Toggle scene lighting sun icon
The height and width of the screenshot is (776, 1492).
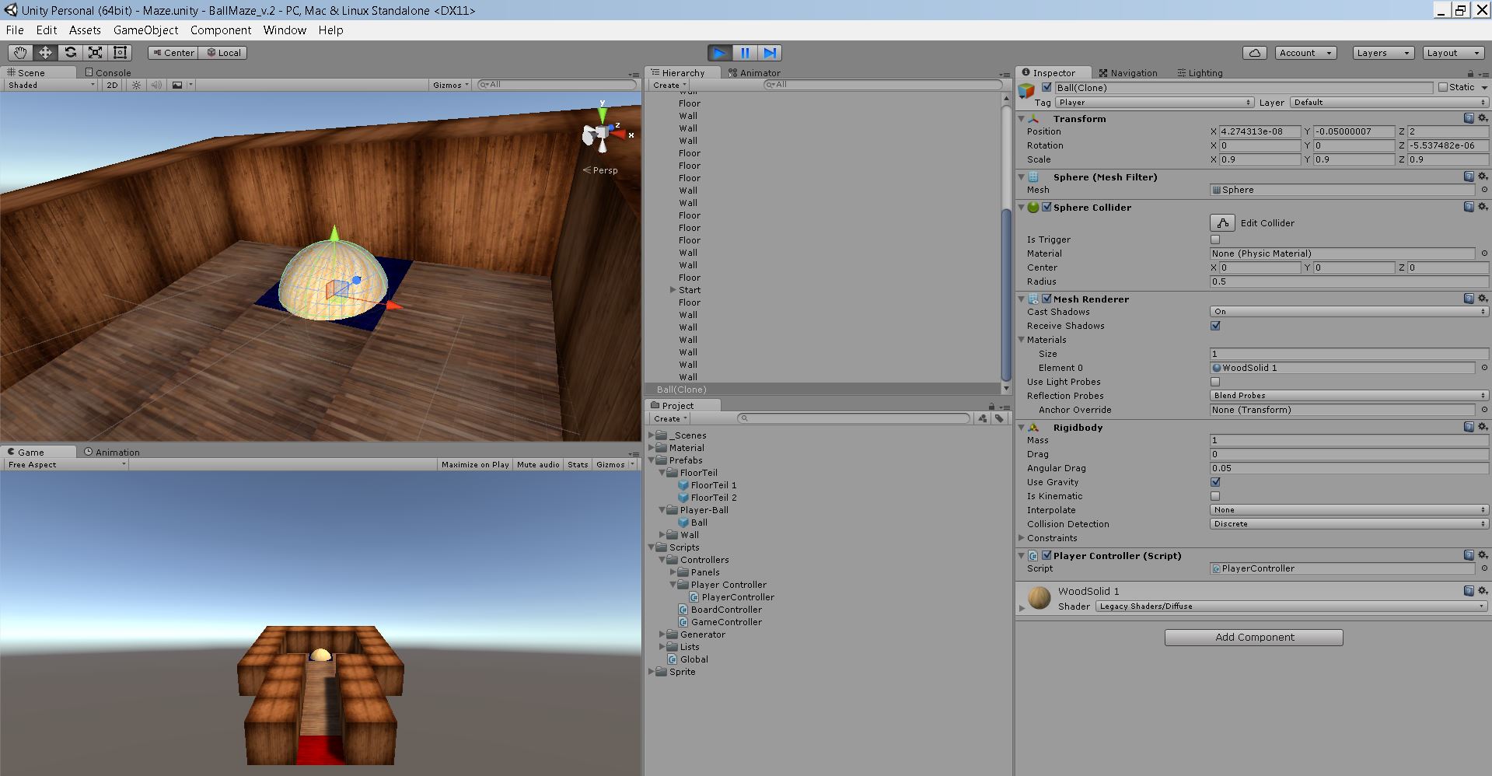point(137,85)
